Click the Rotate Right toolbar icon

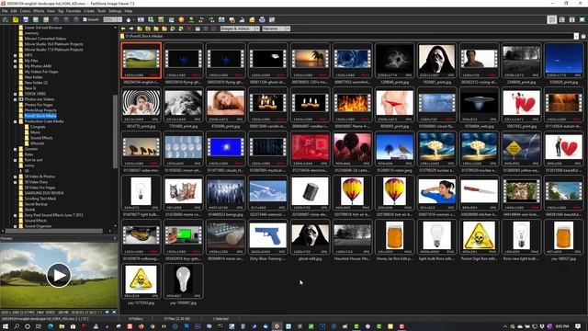click(211, 19)
